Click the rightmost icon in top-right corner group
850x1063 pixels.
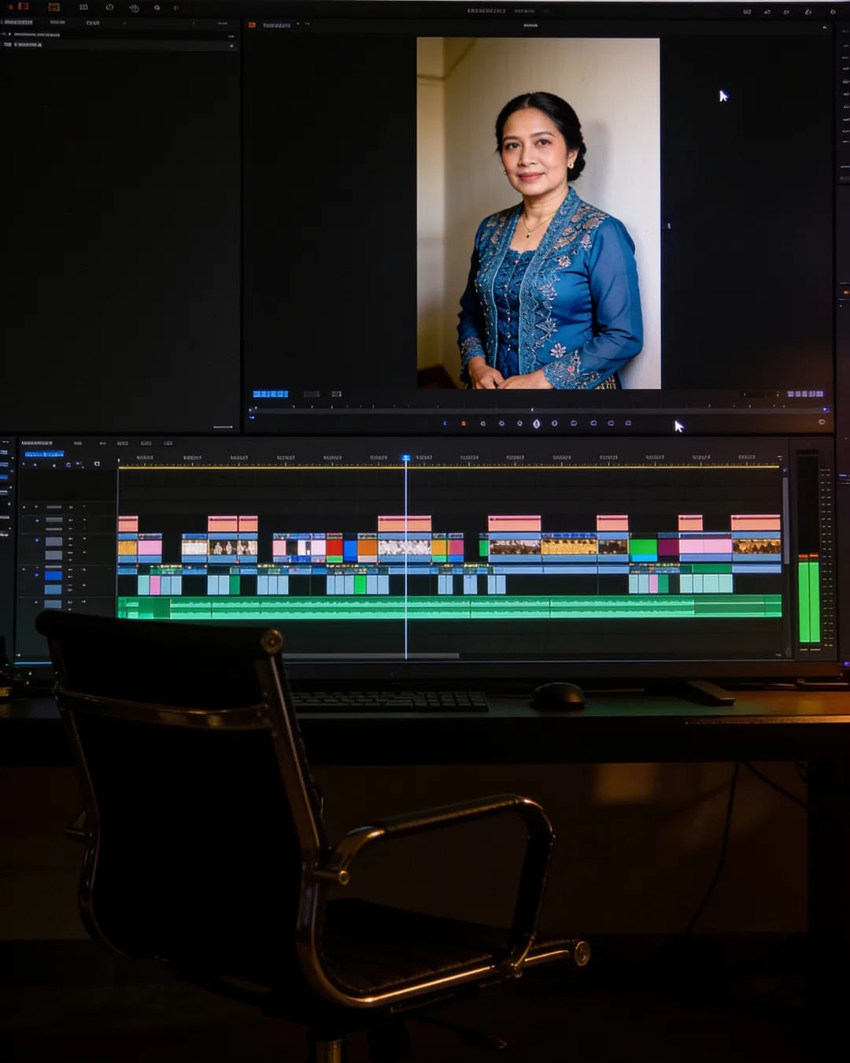pyautogui.click(x=833, y=12)
